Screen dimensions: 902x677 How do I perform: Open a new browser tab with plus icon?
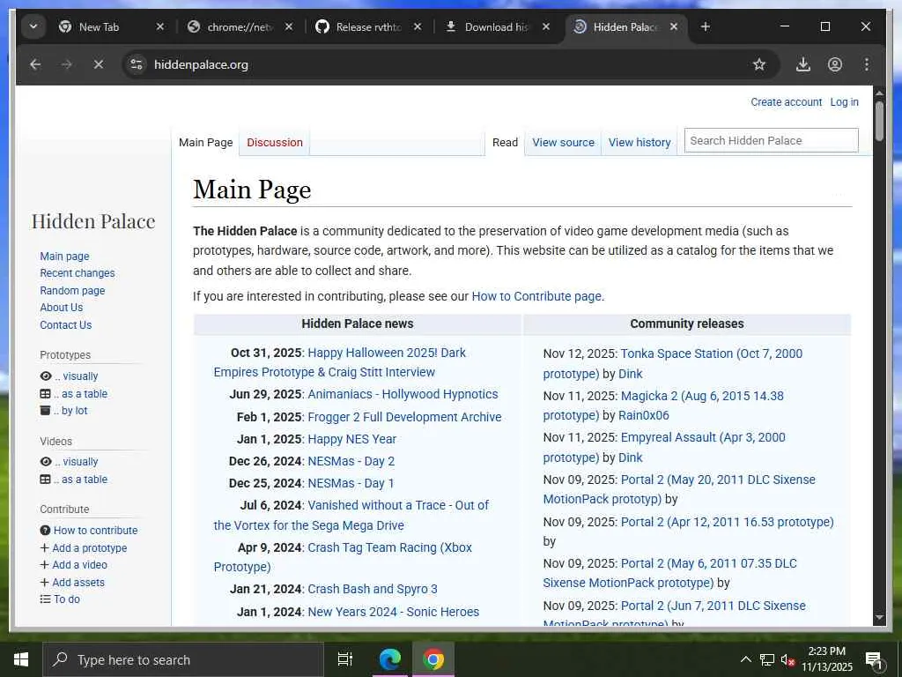706,27
